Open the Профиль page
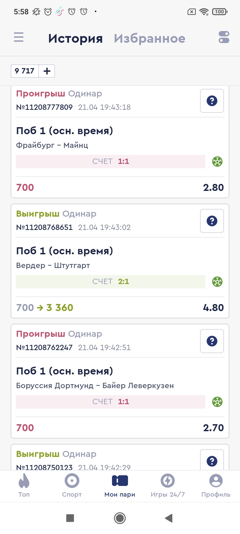The width and height of the screenshot is (240, 534). 216,486
